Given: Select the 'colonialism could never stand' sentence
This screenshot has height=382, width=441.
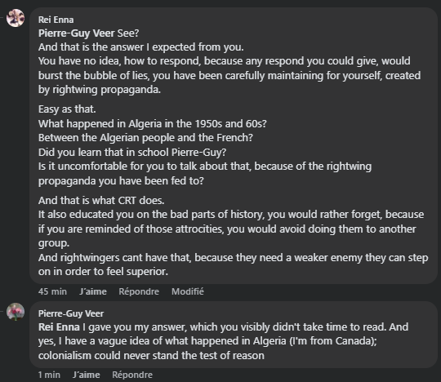Looking at the screenshot, I should click(151, 356).
